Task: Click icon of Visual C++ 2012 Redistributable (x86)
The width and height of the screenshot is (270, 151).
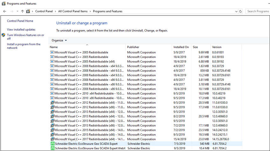Action: [52, 107]
